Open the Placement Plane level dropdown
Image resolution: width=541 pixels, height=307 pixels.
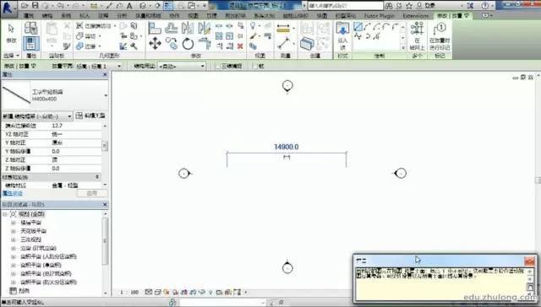[x=99, y=66]
